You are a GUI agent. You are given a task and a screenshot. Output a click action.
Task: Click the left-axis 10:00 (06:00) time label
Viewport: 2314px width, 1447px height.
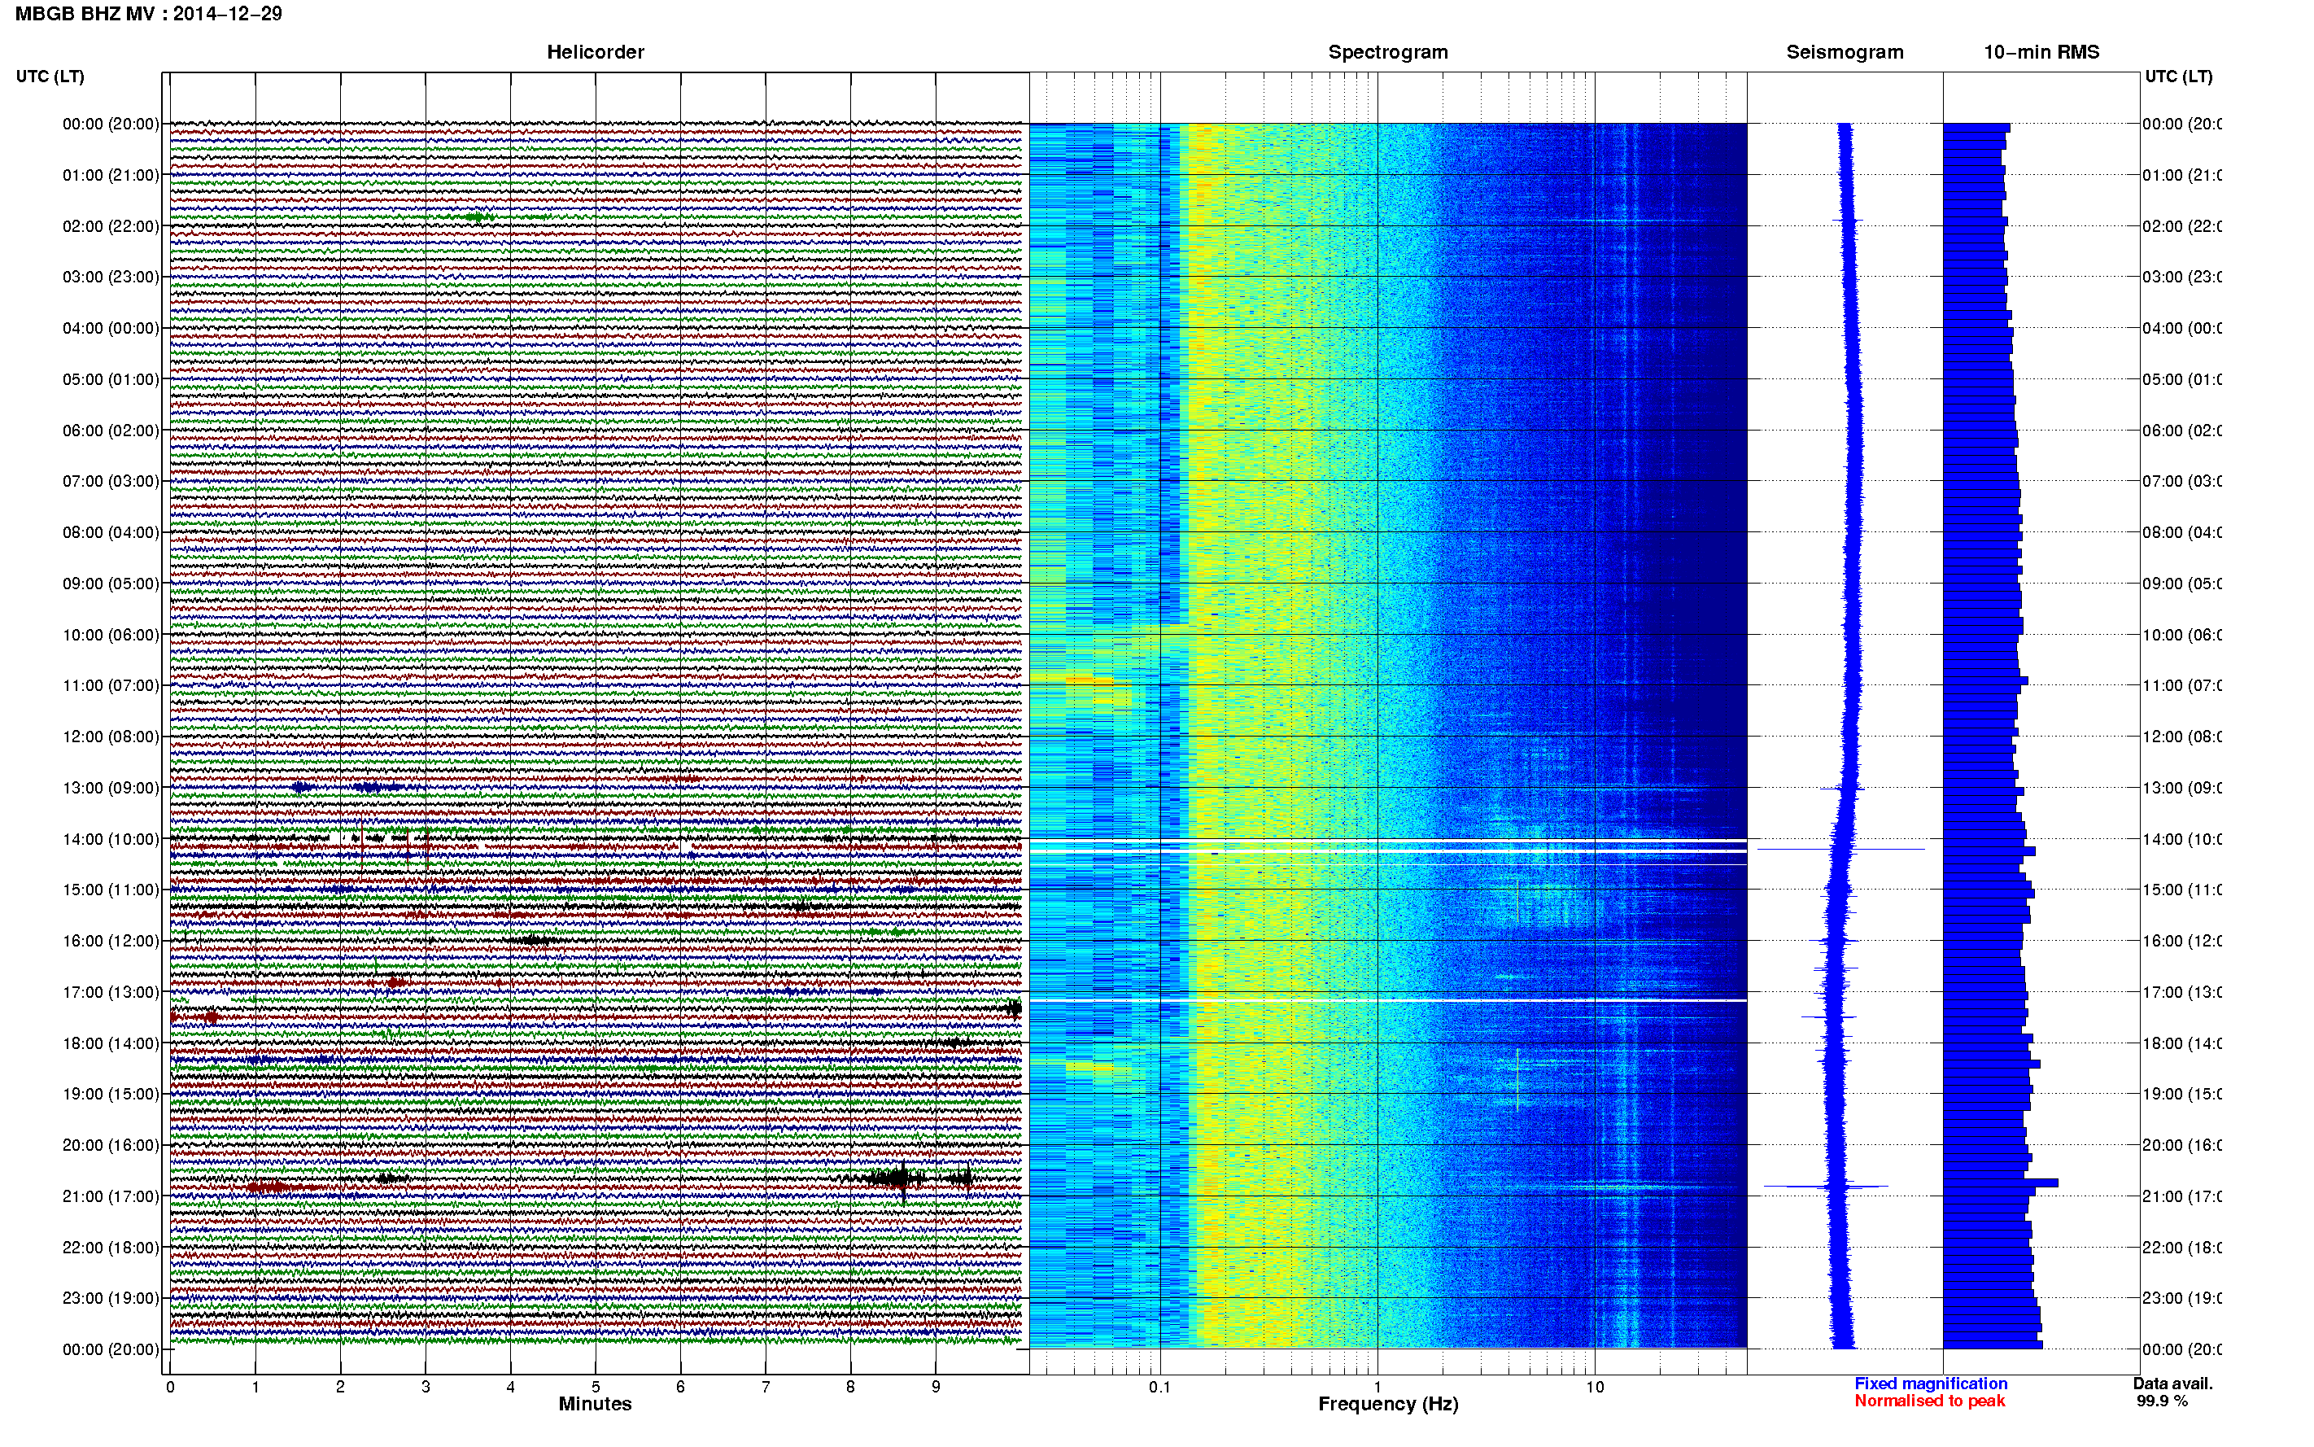coord(111,635)
